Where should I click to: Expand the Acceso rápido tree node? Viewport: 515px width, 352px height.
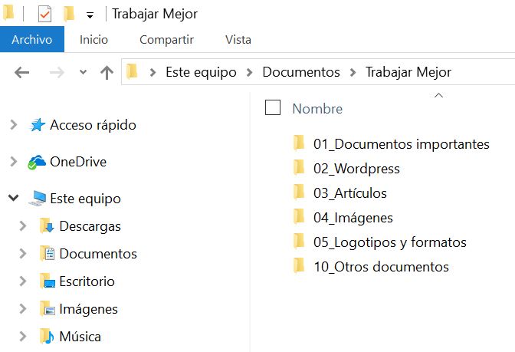coord(14,125)
